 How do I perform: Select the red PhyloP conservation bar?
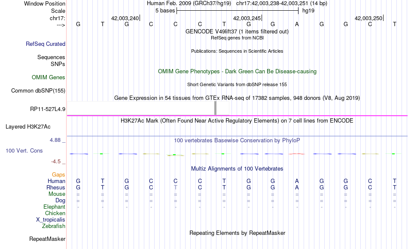(297, 154)
